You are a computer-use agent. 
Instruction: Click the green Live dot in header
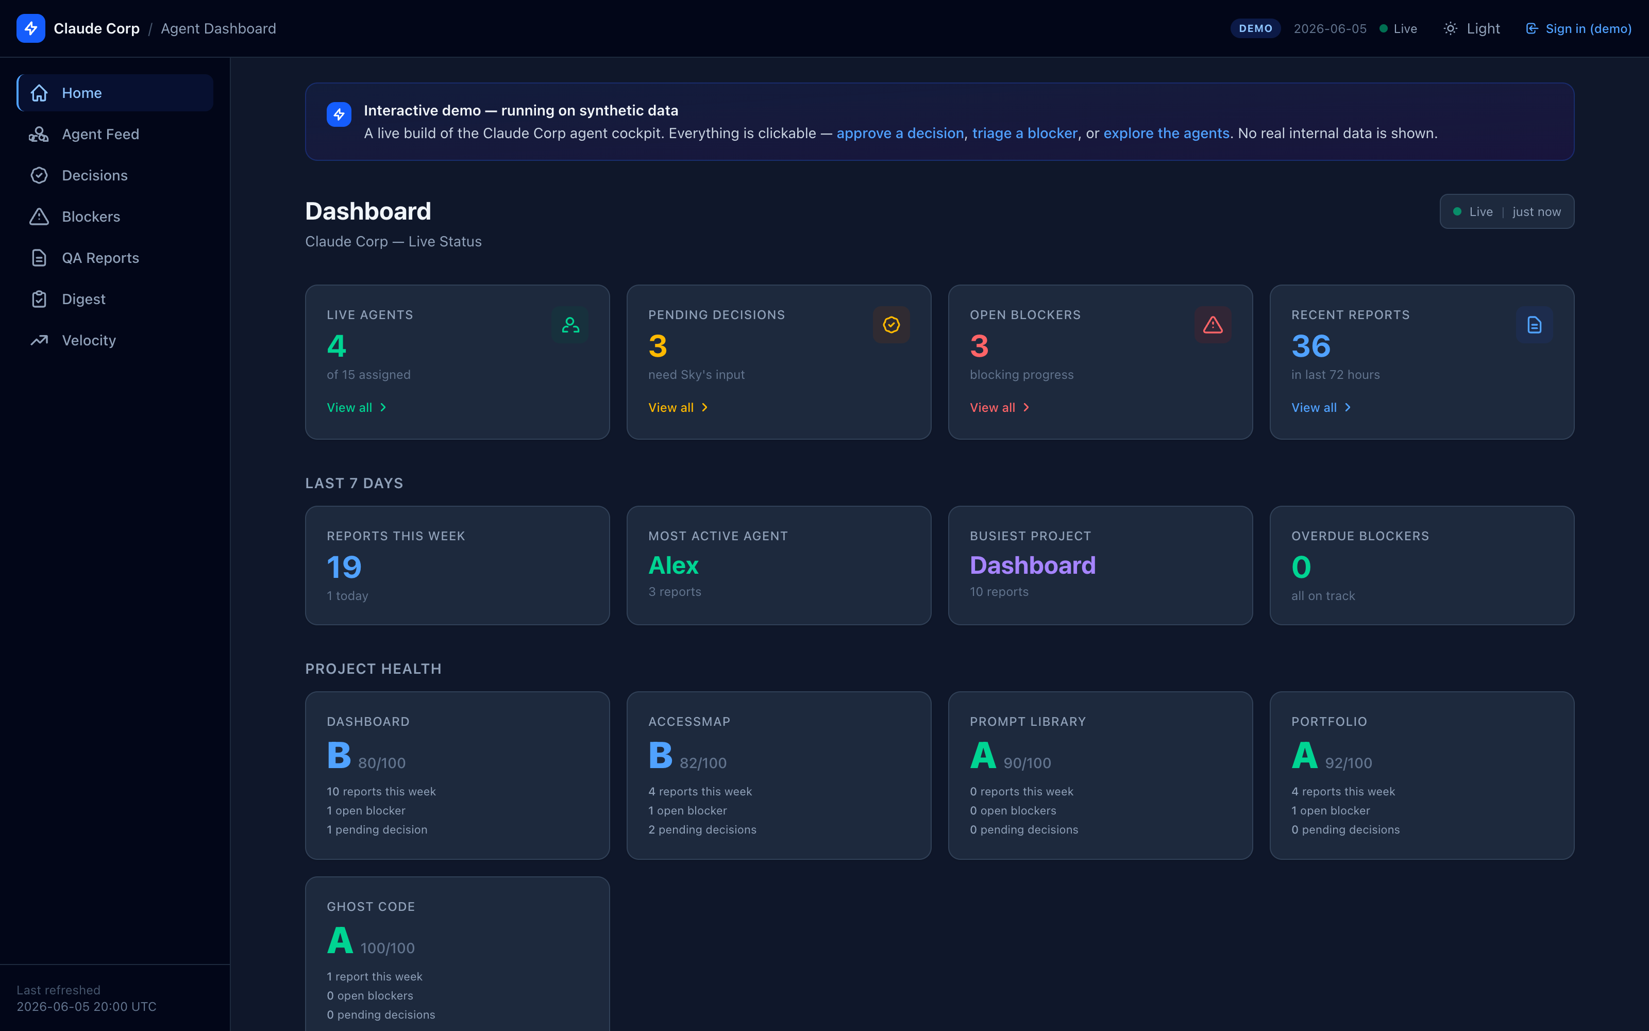(1383, 29)
